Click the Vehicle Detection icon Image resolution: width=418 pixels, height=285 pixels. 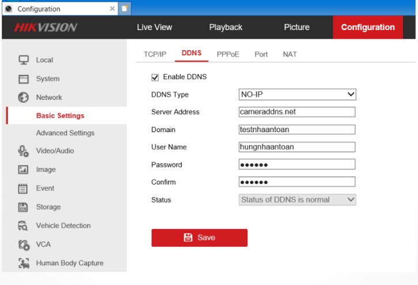tap(24, 226)
